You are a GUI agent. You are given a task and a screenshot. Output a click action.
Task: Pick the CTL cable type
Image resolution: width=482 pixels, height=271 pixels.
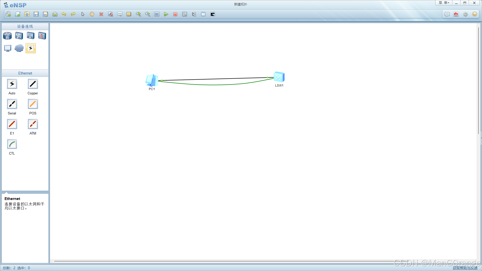[x=12, y=144]
